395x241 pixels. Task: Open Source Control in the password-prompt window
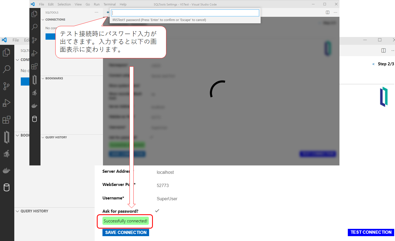[x=35, y=40]
